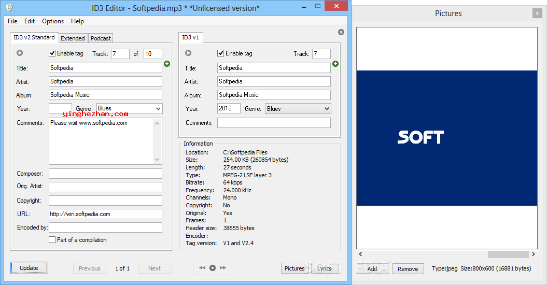Click right arrow of Pictures scrollbar
This screenshot has height=285, width=547.
coord(534,254)
